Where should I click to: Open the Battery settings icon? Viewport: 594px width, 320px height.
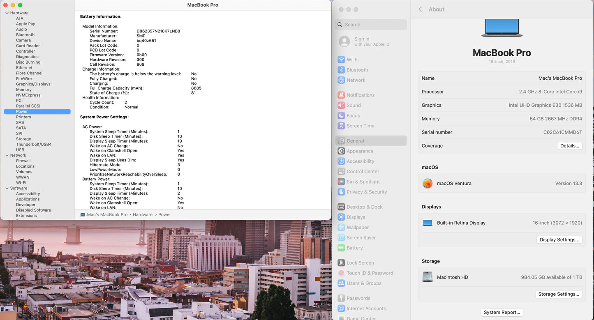341,248
